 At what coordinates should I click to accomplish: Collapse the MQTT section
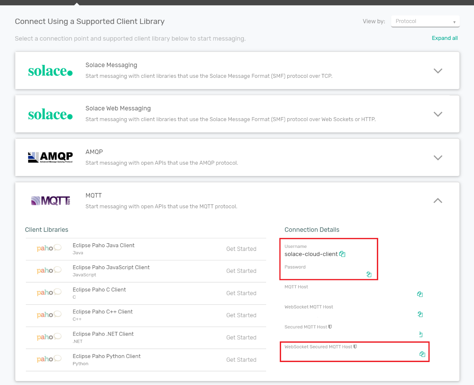pos(438,201)
